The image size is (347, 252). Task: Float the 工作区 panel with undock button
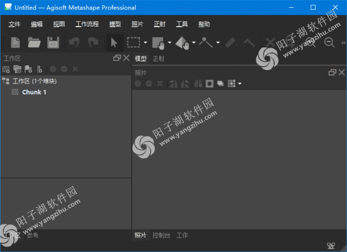[x=117, y=58]
